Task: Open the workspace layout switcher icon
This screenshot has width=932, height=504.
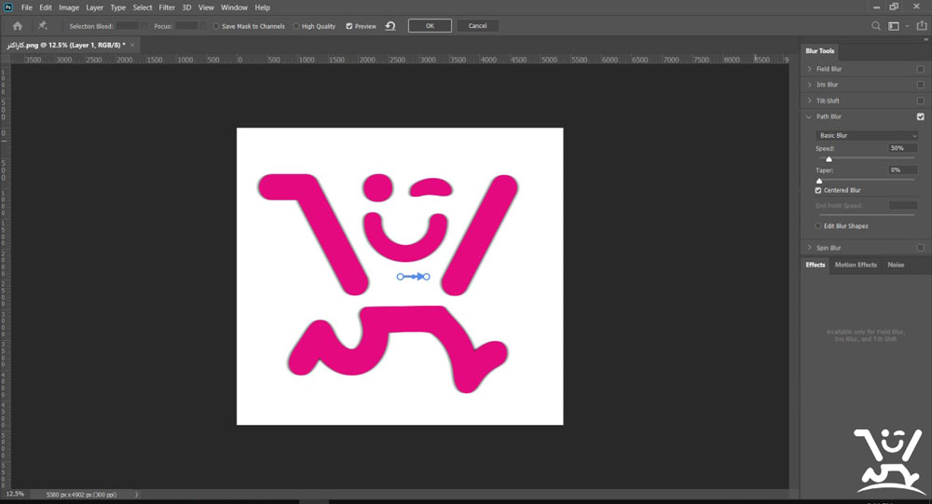Action: [894, 26]
